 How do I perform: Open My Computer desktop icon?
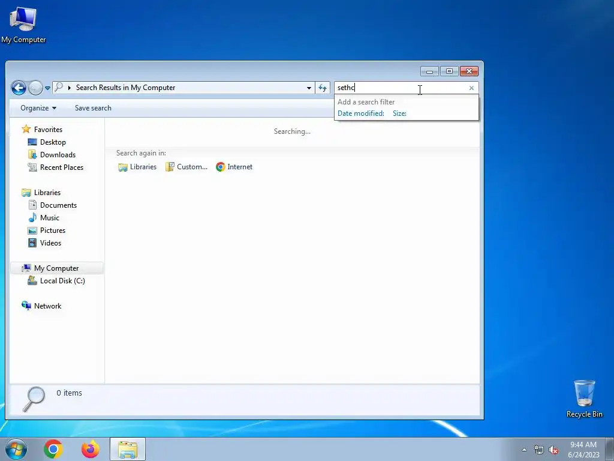click(x=23, y=25)
